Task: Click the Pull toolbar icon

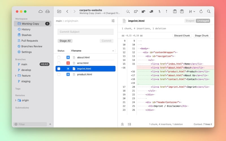Action: [144, 12]
